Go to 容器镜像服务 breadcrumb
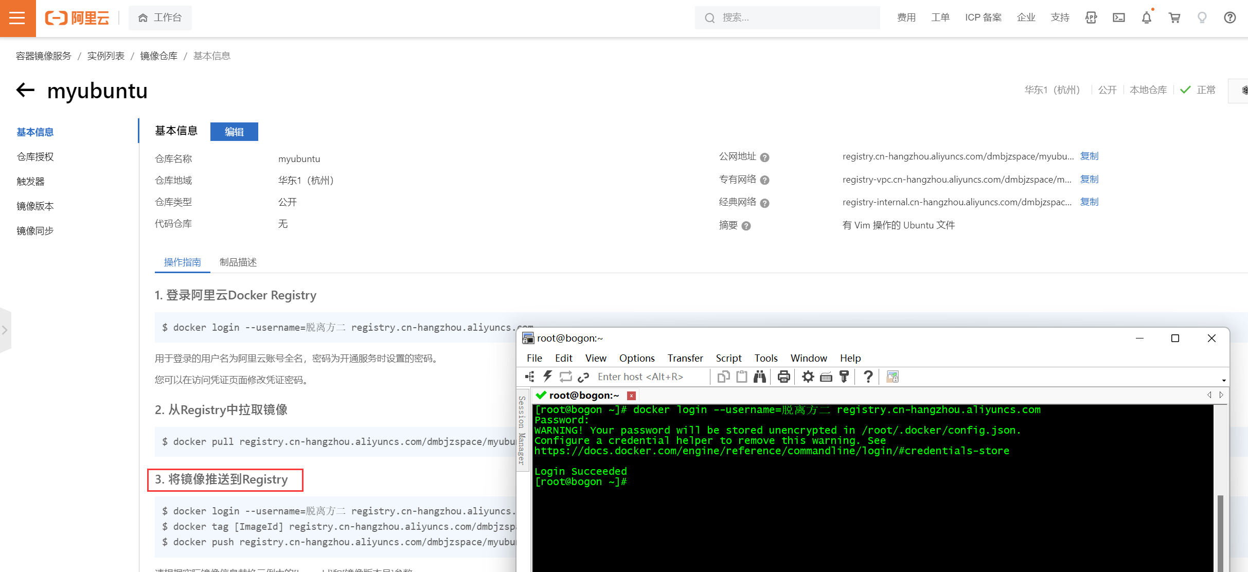 coord(43,56)
